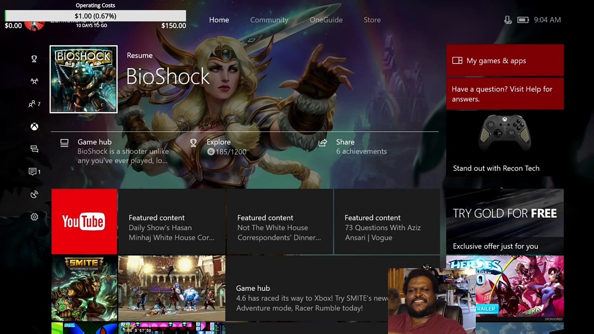
Task: Click the "$0.00" starting amount
Action: [x=13, y=26]
